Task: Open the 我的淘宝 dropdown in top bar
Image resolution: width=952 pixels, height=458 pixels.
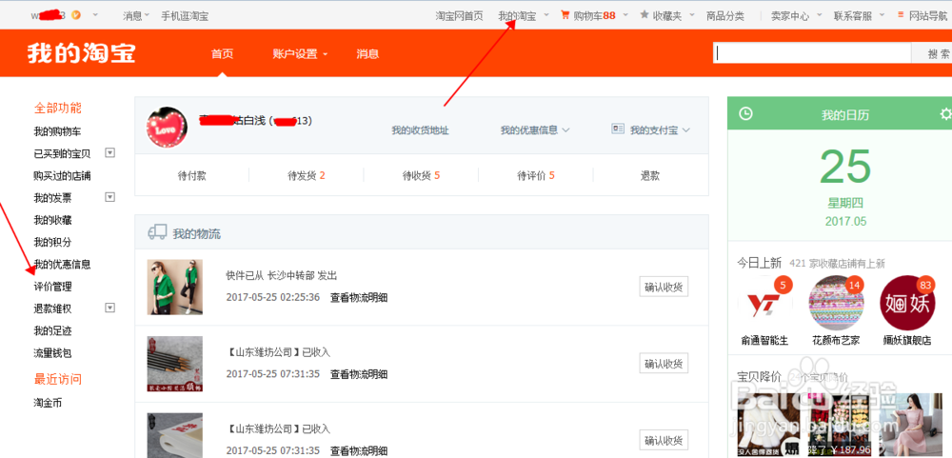Action: tap(523, 16)
